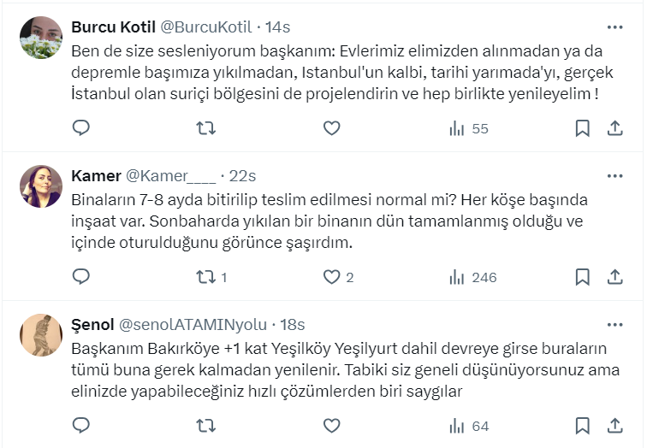The image size is (647, 448).
Task: Reply to Burcu Kotil's tweet
Action: pyautogui.click(x=81, y=128)
